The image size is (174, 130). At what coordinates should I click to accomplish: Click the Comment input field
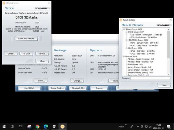point(150,78)
